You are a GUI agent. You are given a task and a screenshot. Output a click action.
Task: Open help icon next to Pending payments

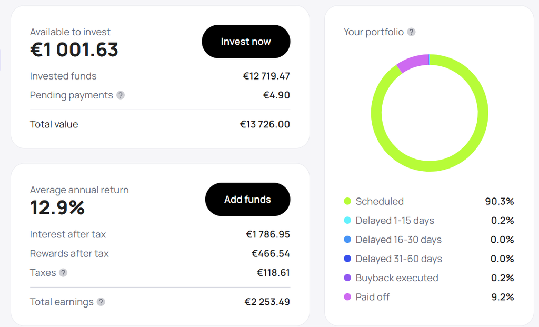[x=121, y=95]
